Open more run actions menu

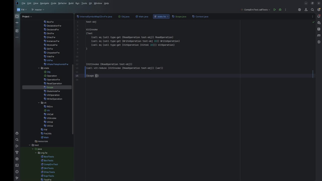coord(286,10)
